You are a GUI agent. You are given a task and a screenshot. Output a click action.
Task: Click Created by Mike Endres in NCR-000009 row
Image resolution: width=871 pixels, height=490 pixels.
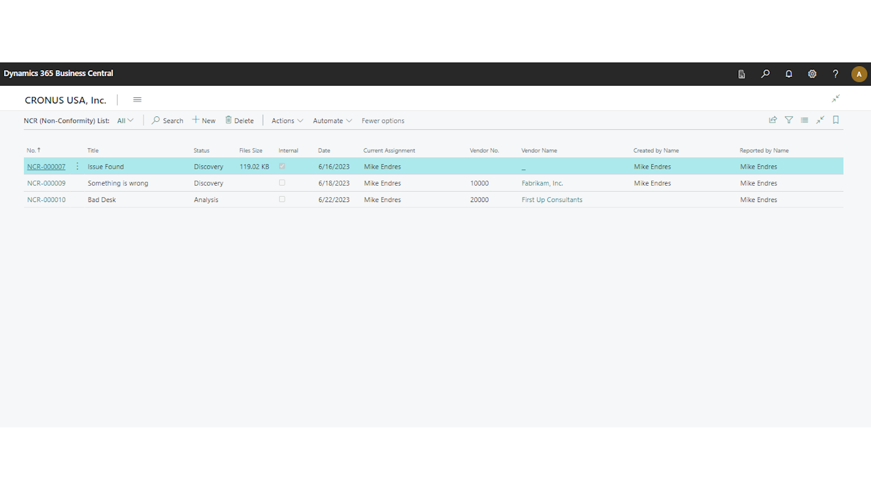click(653, 183)
